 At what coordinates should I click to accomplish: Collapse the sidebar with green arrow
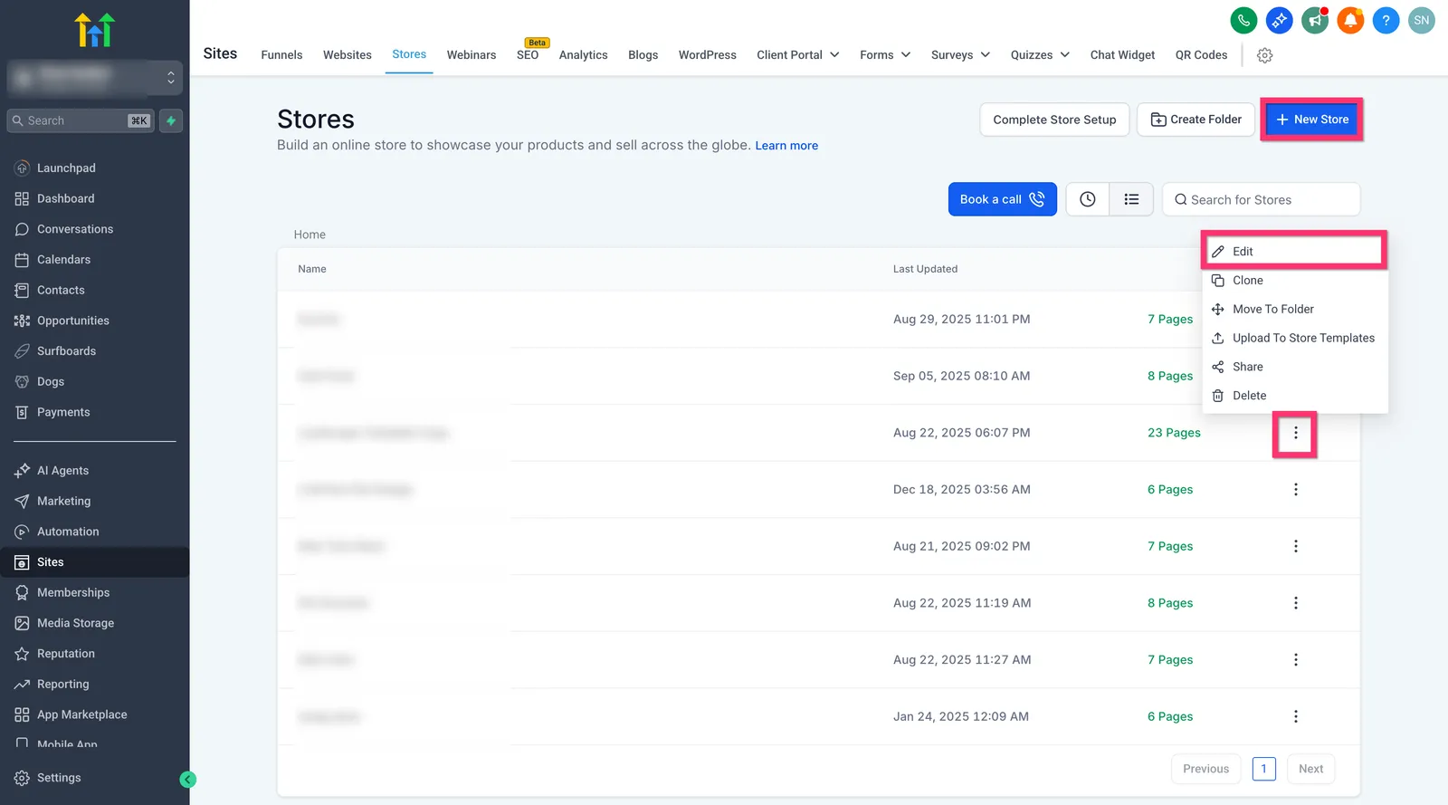click(x=187, y=779)
